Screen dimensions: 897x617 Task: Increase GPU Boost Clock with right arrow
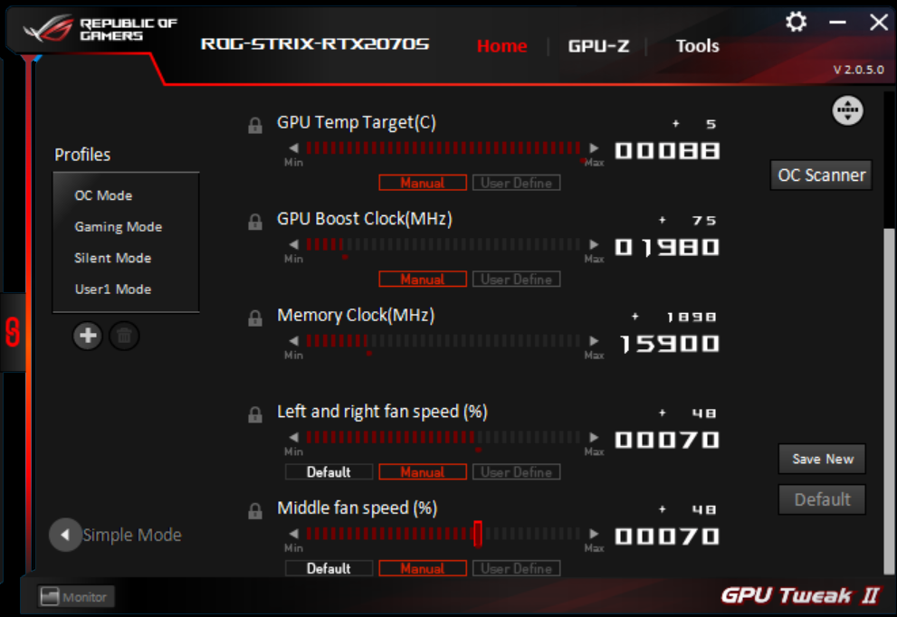(594, 245)
